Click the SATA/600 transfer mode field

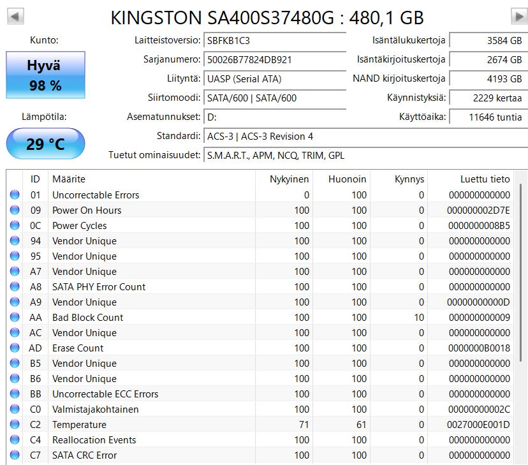pos(275,98)
